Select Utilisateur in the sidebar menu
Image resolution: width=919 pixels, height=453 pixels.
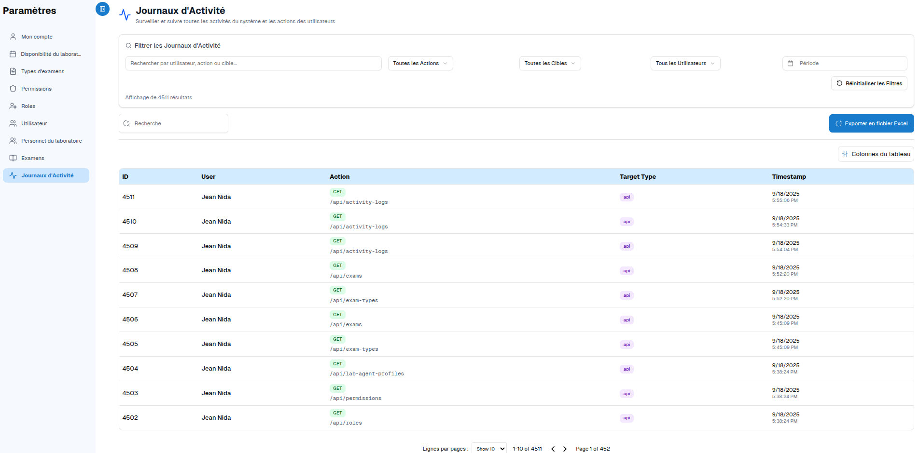point(34,123)
